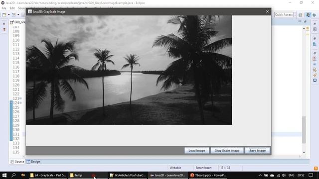Viewport: 319px width, 179px height.
Task: Open the Task List view icon
Action: pos(315,29)
